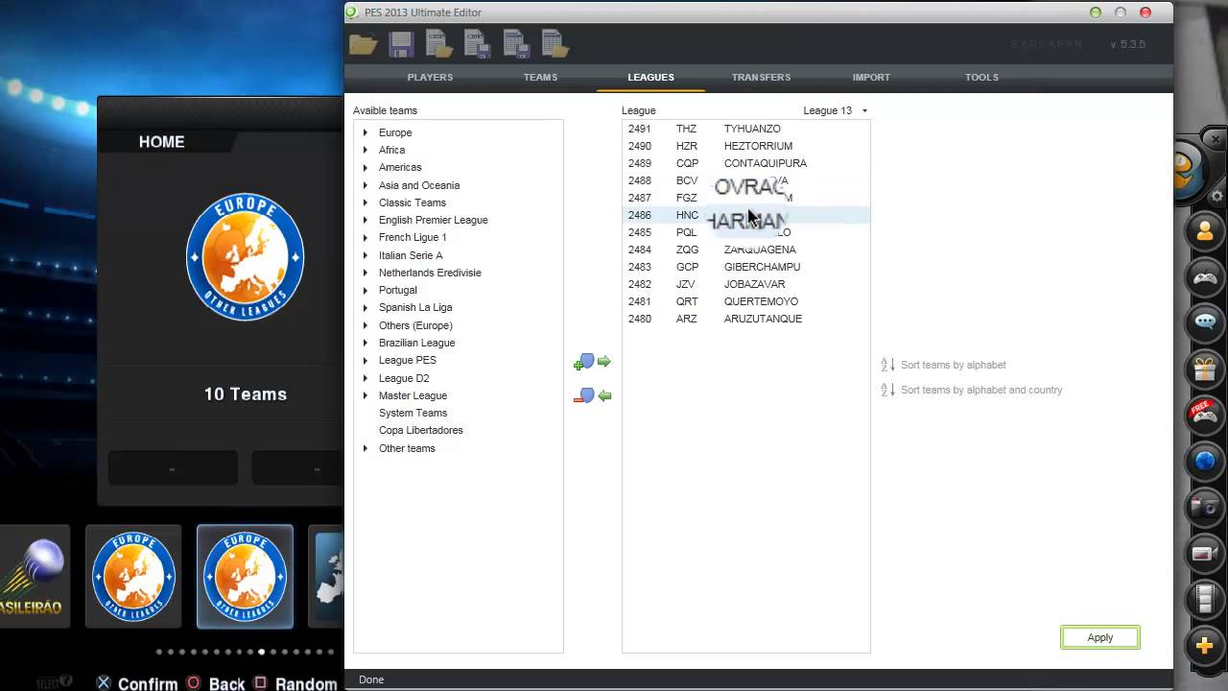Viewport: 1228px width, 691px height.
Task: Select Netherlands Eredivisie in the tree
Action: 430,273
